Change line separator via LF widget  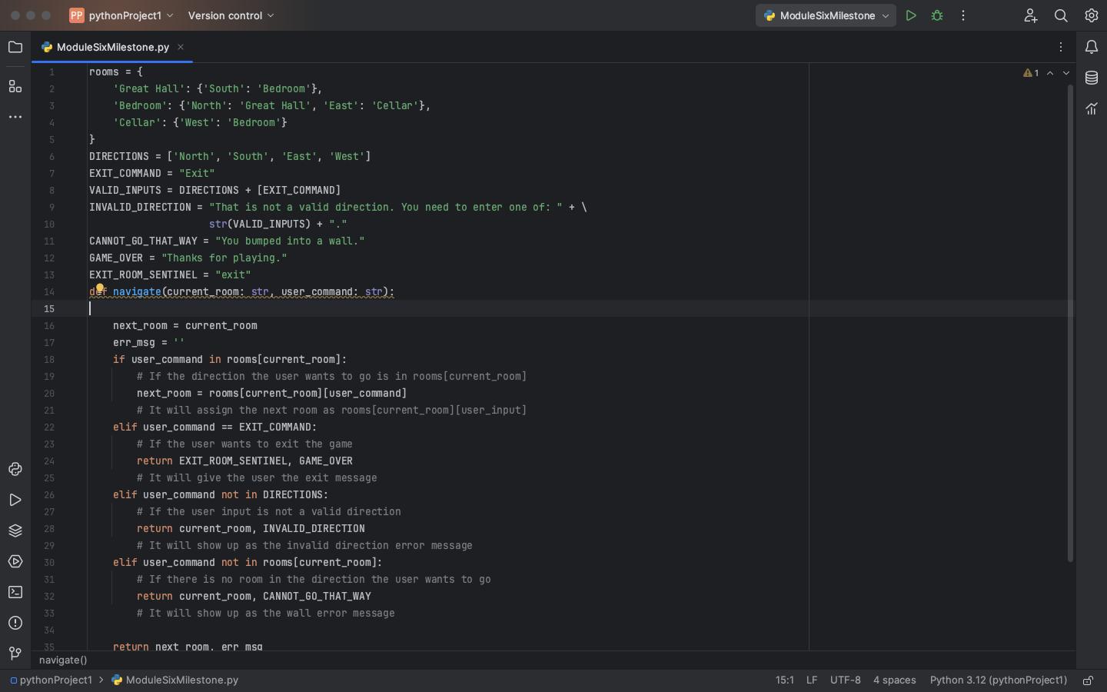pos(812,680)
